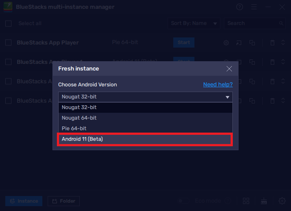Image resolution: width=291 pixels, height=211 pixels.
Task: Click the Folder button
Action: (x=63, y=201)
